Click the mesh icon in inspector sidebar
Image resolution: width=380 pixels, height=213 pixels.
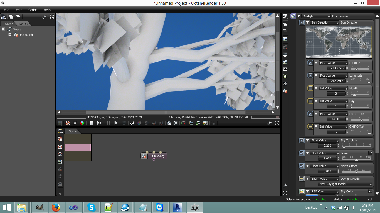(285, 91)
